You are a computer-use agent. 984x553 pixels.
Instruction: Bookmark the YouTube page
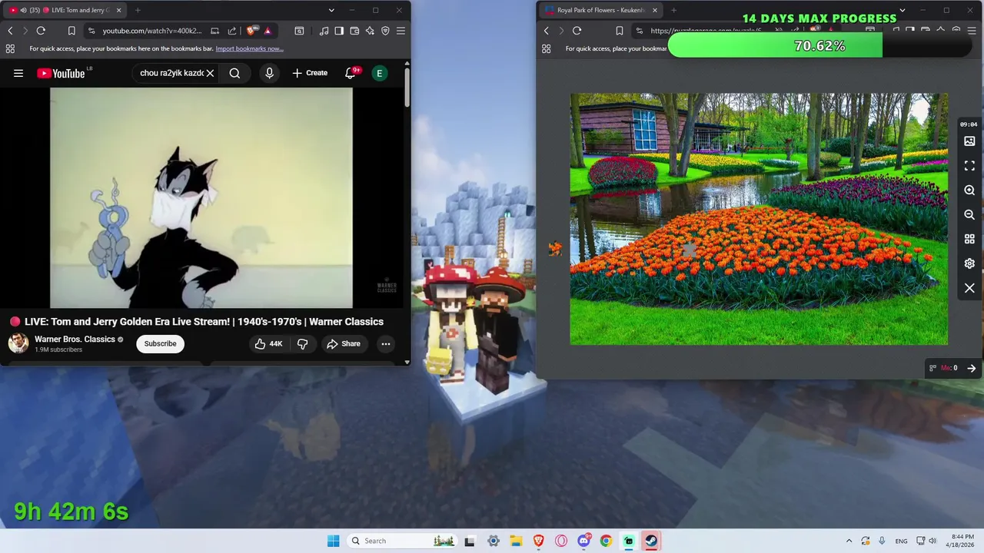click(71, 31)
